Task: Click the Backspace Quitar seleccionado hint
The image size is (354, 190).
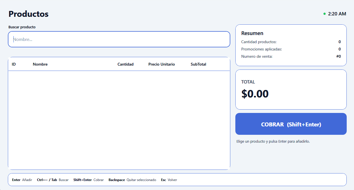Action: click(132, 180)
